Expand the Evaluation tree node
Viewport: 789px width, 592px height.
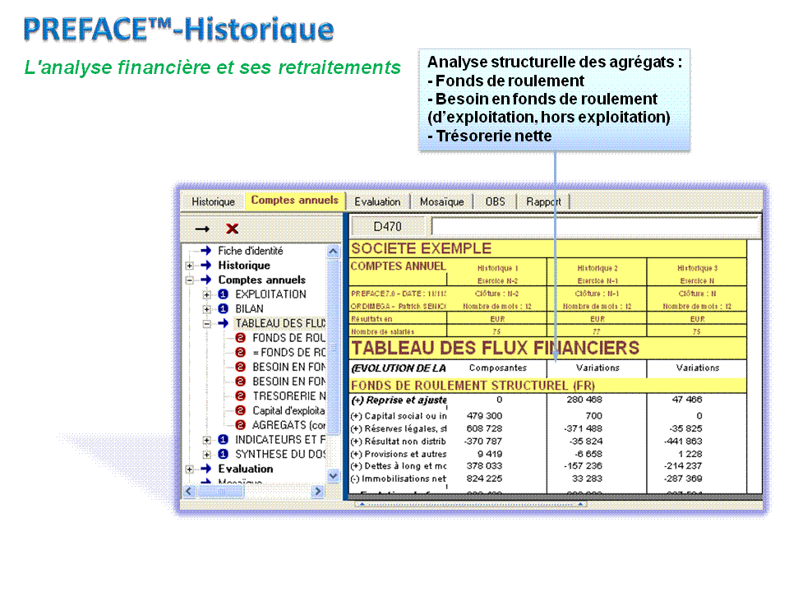[x=189, y=469]
